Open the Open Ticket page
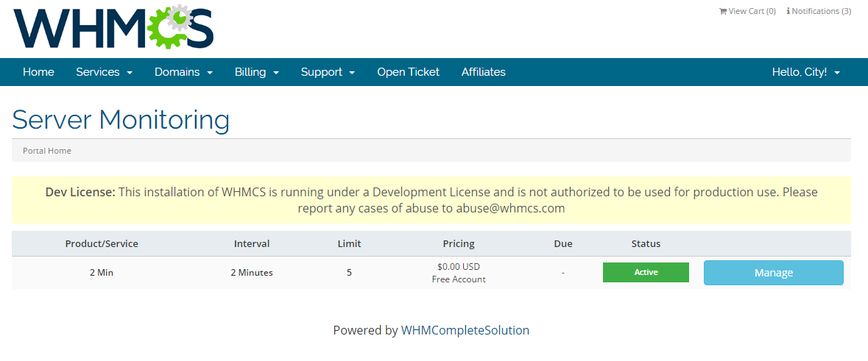The width and height of the screenshot is (868, 361). 408,72
